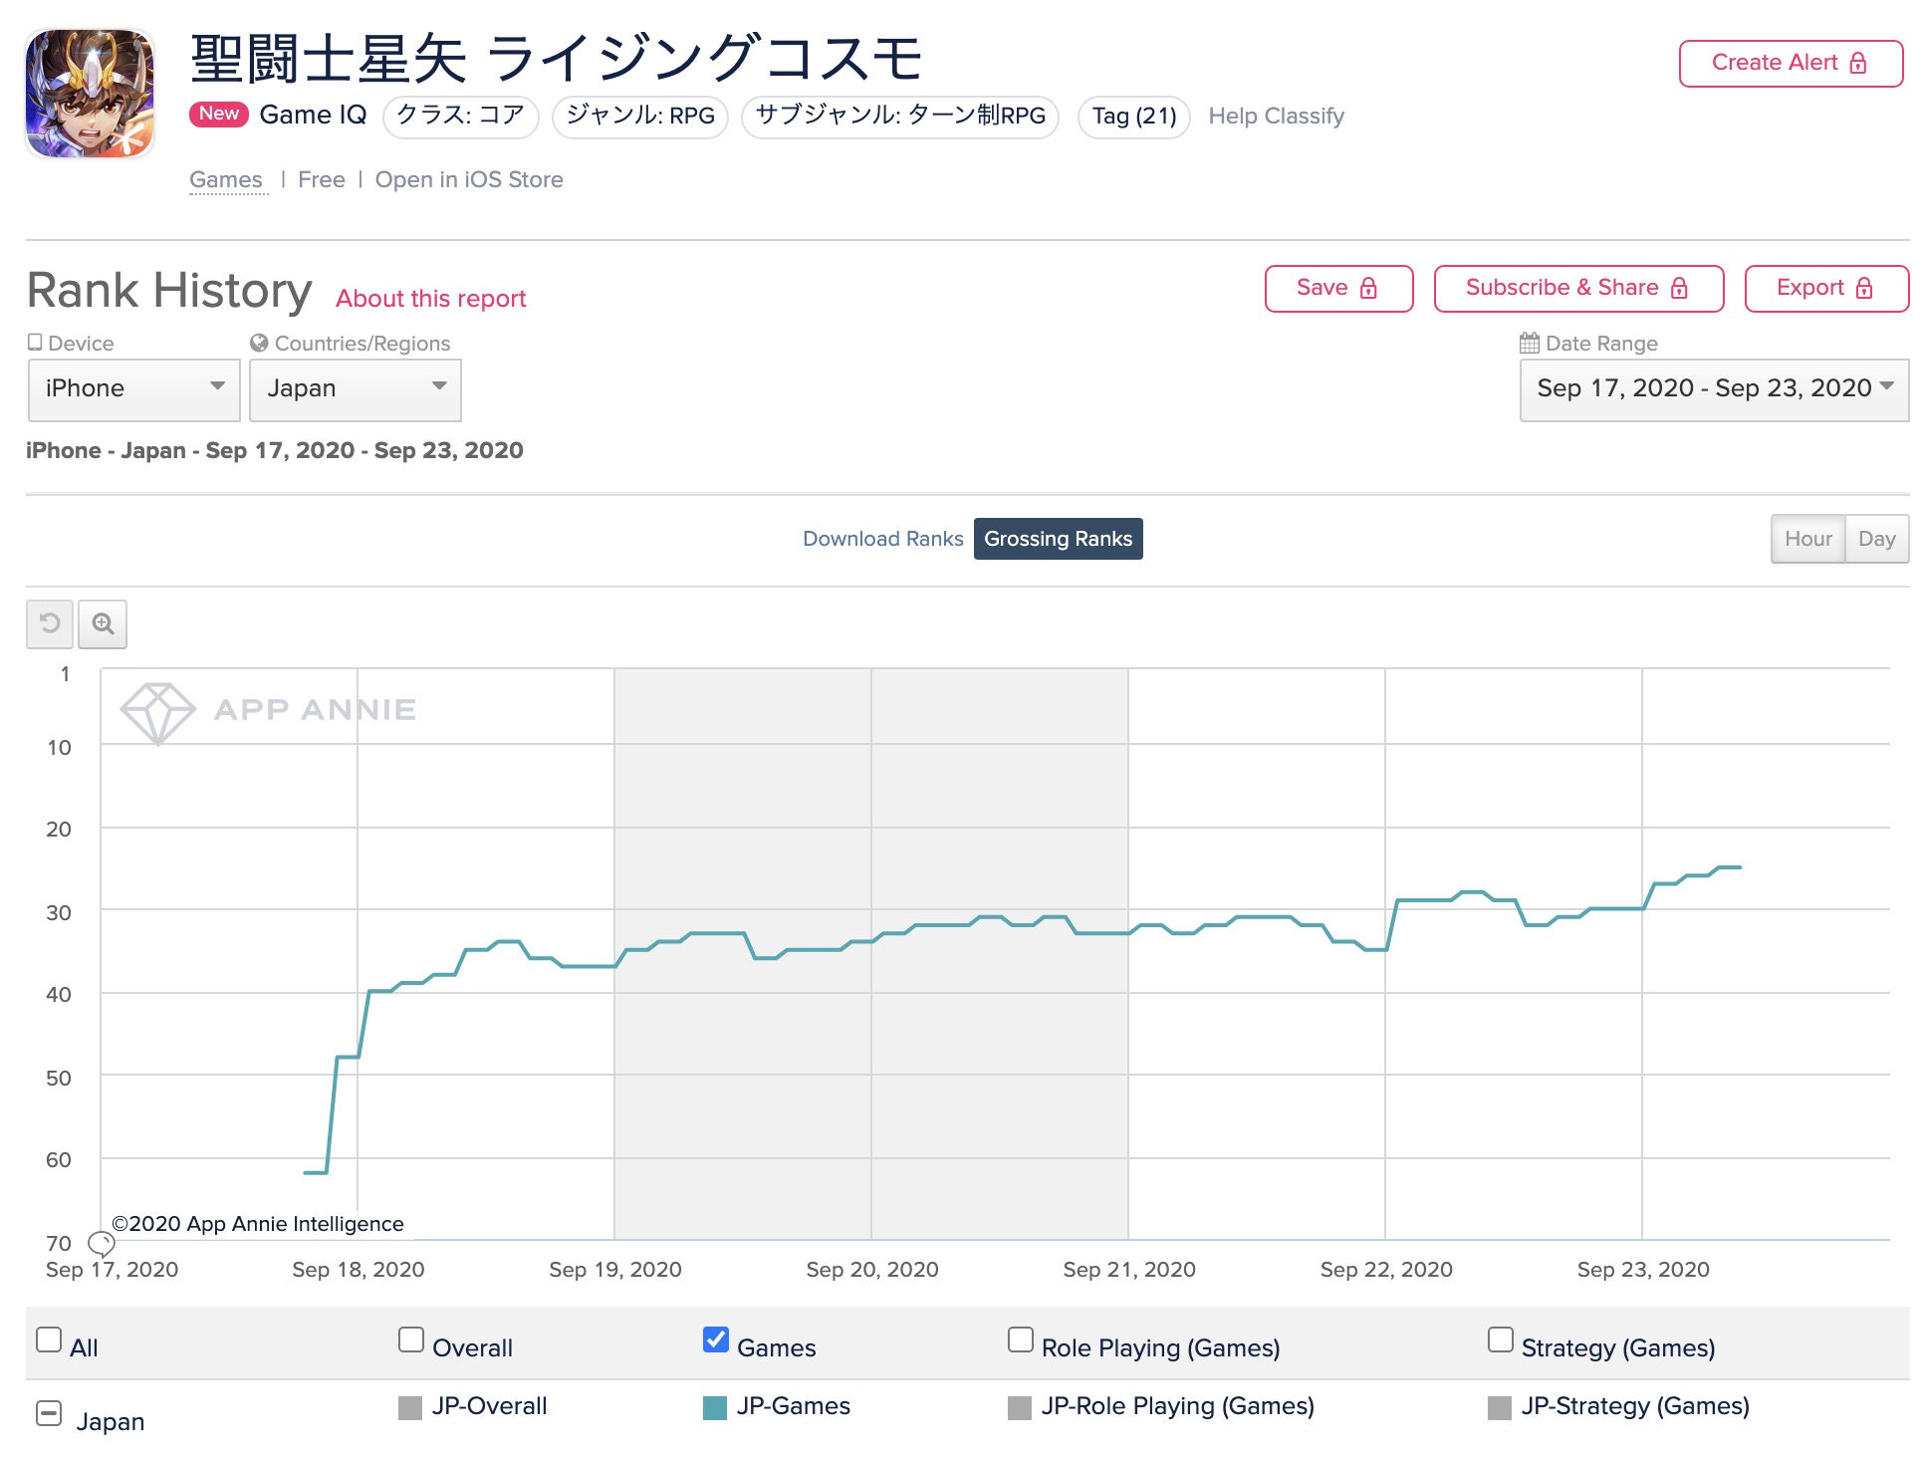1922x1458 pixels.
Task: Click the Sep 23, 2020 axis label
Action: click(1643, 1270)
